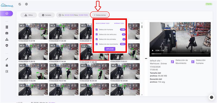Click the scrollbar down arrow

pyautogui.click(x=142, y=95)
